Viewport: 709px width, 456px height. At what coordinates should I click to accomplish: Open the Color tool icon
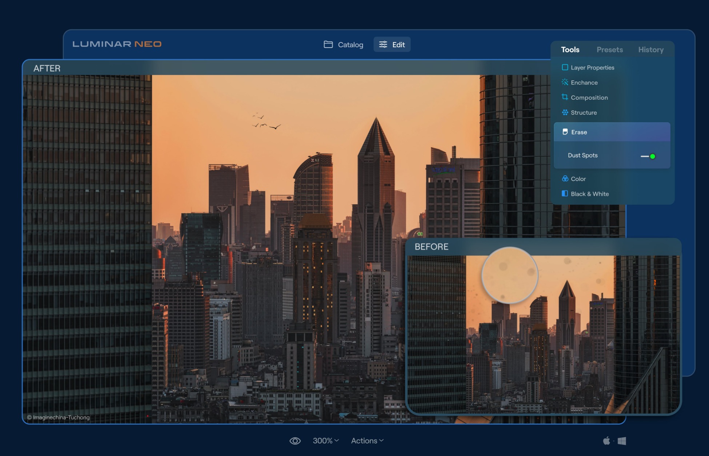click(x=565, y=179)
